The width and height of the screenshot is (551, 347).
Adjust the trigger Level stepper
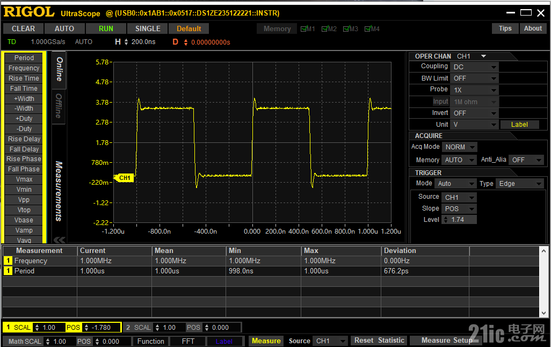(446, 220)
